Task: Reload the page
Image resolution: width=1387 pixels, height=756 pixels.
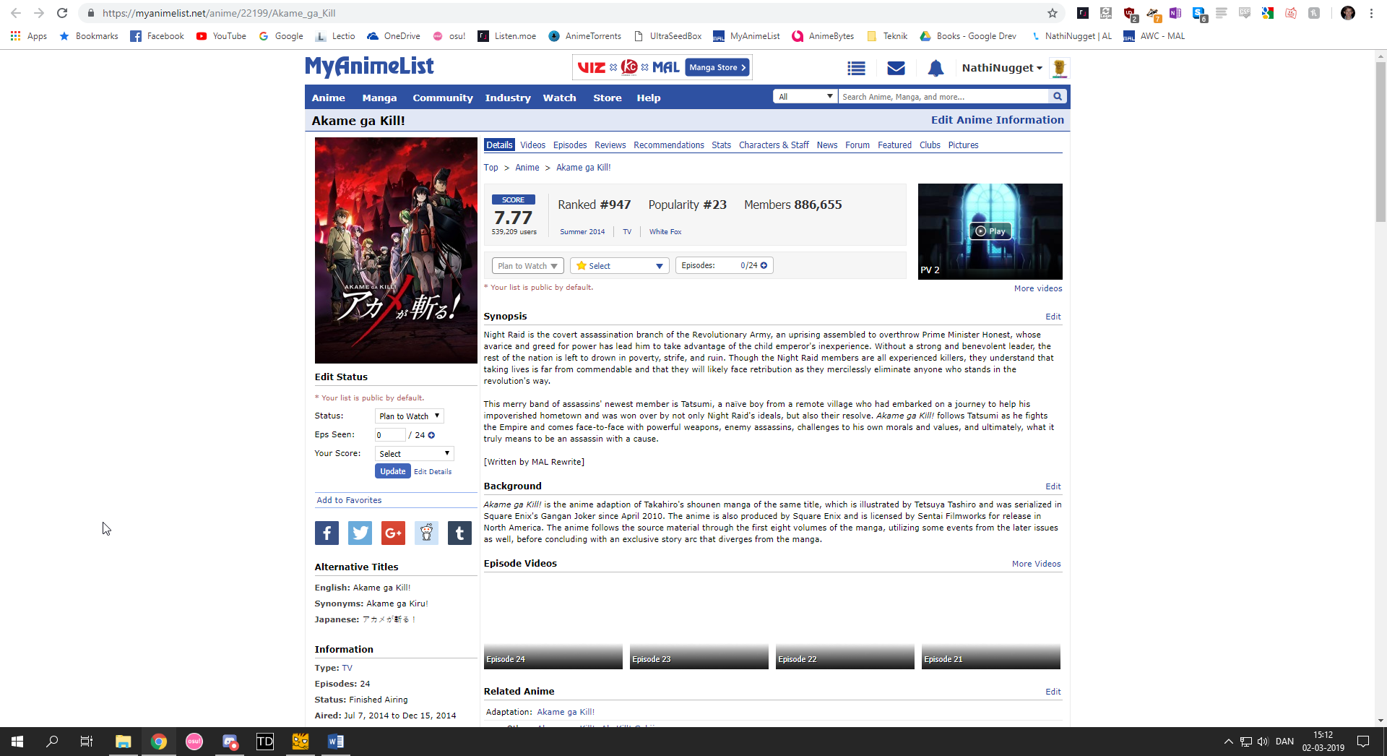Action: [62, 13]
